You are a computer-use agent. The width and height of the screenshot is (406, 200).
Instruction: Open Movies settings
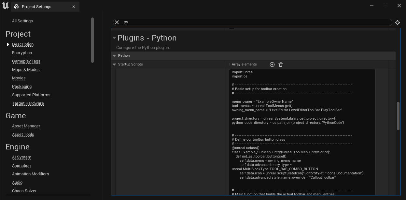19,78
